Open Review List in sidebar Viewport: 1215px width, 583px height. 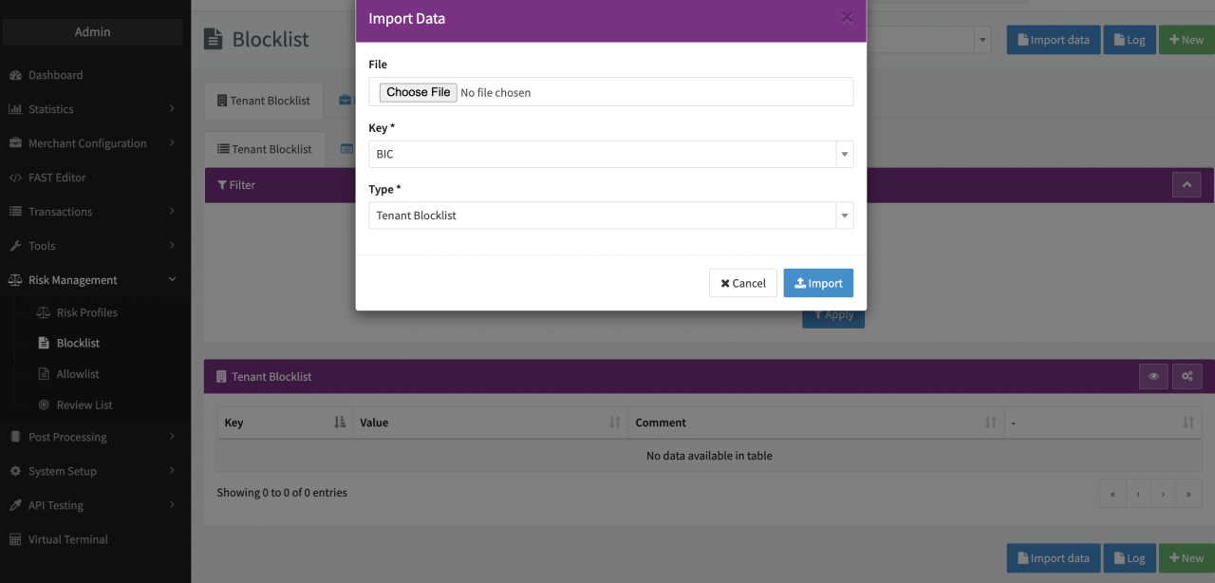[84, 404]
